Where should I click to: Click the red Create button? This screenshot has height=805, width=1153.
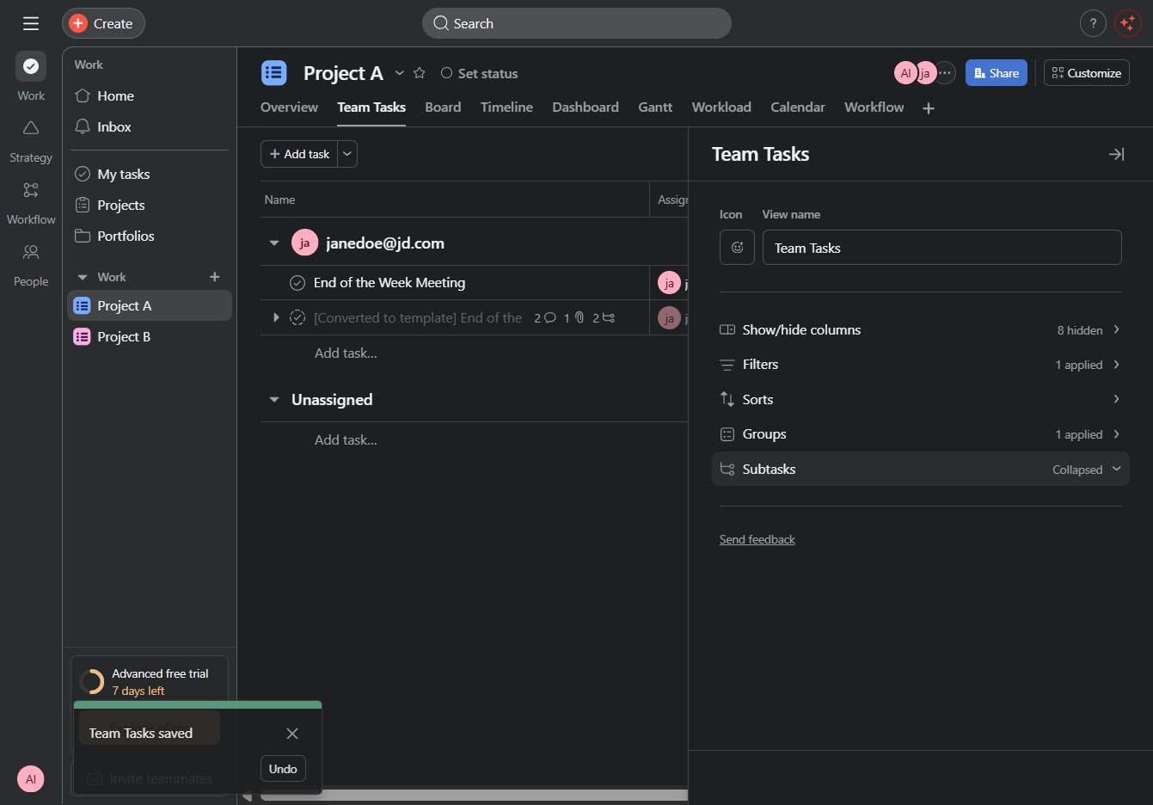coord(103,23)
